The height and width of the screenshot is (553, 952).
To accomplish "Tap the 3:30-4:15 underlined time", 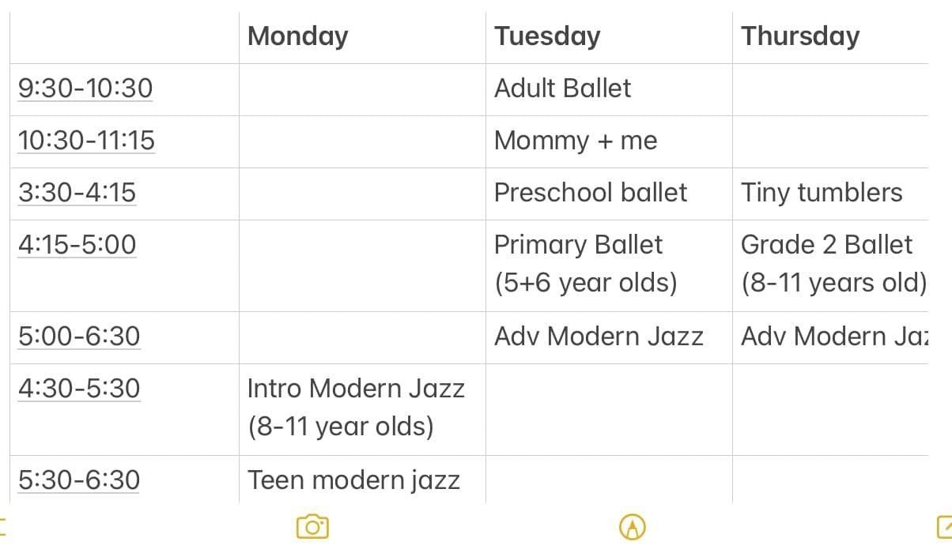I will pyautogui.click(x=77, y=192).
